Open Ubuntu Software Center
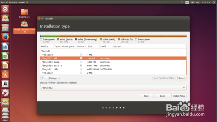The width and height of the screenshot is (217, 122). click(5, 75)
